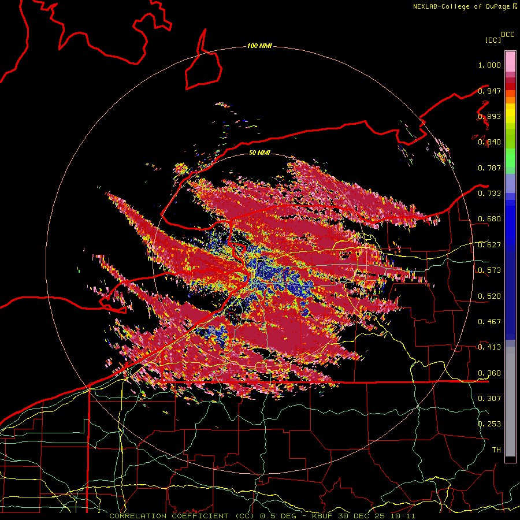Click the TH threshold label
The height and width of the screenshot is (520, 520).
coord(496,450)
